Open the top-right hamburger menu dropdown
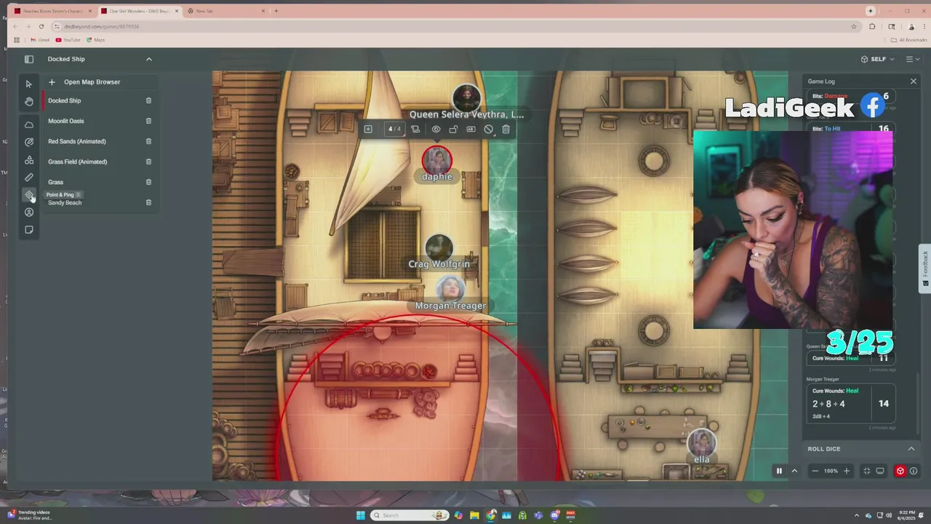 pyautogui.click(x=912, y=59)
